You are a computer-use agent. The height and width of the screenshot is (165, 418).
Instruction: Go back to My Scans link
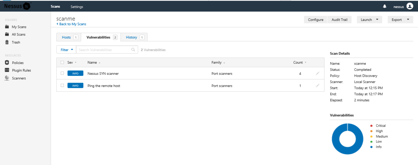[72, 24]
